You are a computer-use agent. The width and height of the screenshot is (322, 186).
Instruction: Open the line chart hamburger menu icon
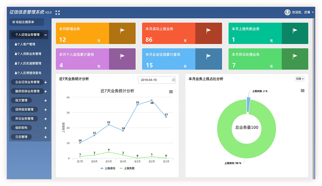pos(171,92)
